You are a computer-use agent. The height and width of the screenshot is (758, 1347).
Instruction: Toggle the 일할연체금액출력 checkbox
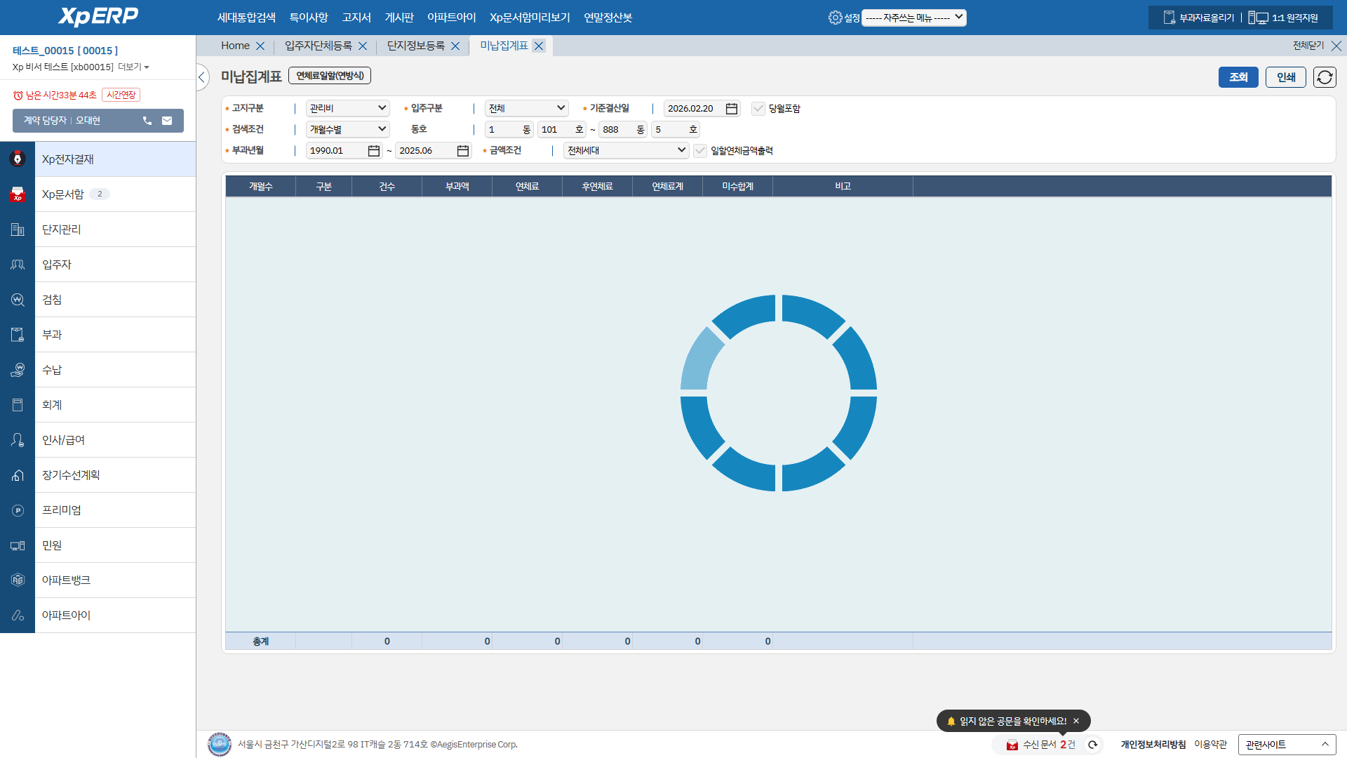click(x=699, y=151)
